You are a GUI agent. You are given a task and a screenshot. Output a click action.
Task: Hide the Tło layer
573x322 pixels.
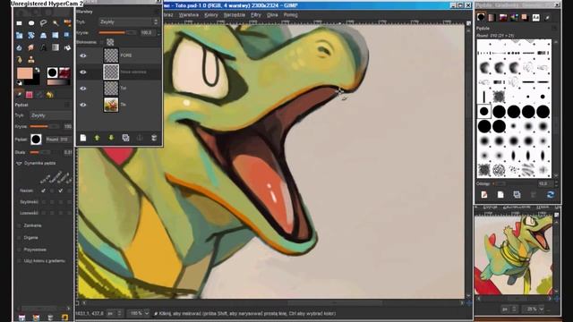coord(83,105)
